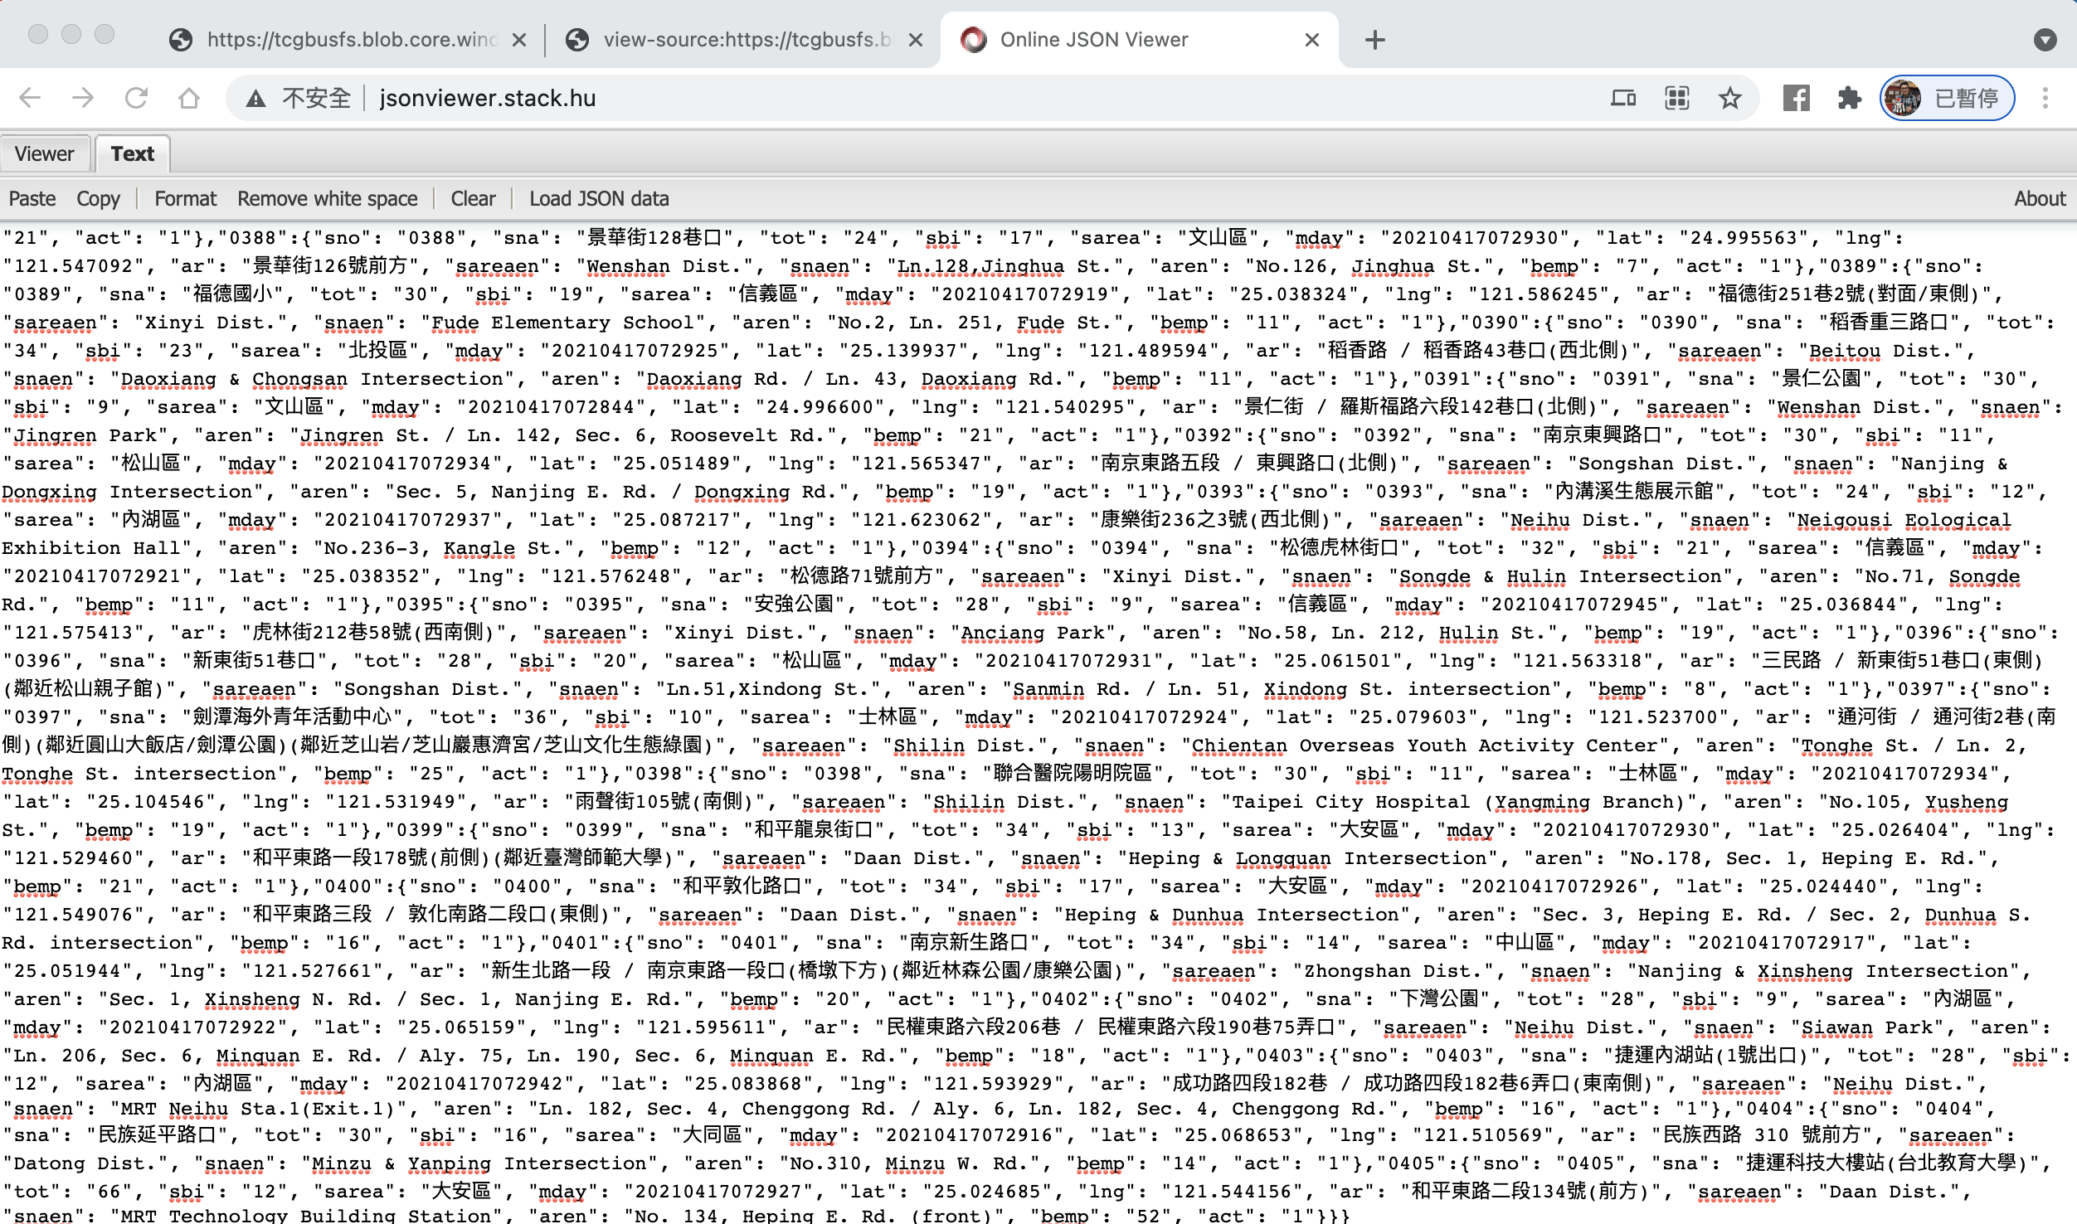Open the Facebook extension icon
This screenshot has height=1224, width=2077.
[1796, 99]
